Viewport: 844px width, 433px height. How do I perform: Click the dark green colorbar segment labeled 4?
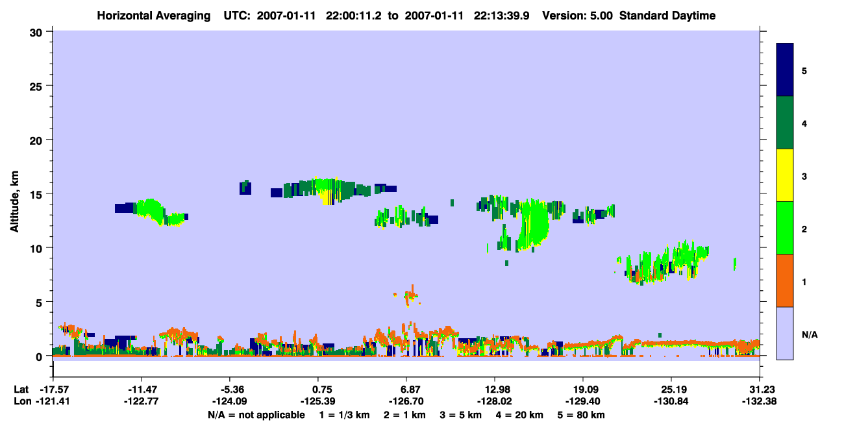click(785, 123)
